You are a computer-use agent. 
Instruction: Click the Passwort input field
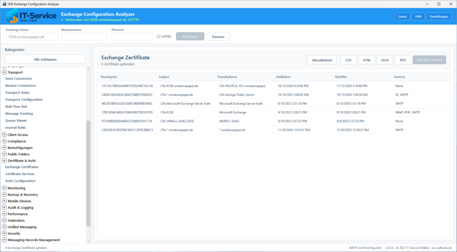[x=132, y=37]
